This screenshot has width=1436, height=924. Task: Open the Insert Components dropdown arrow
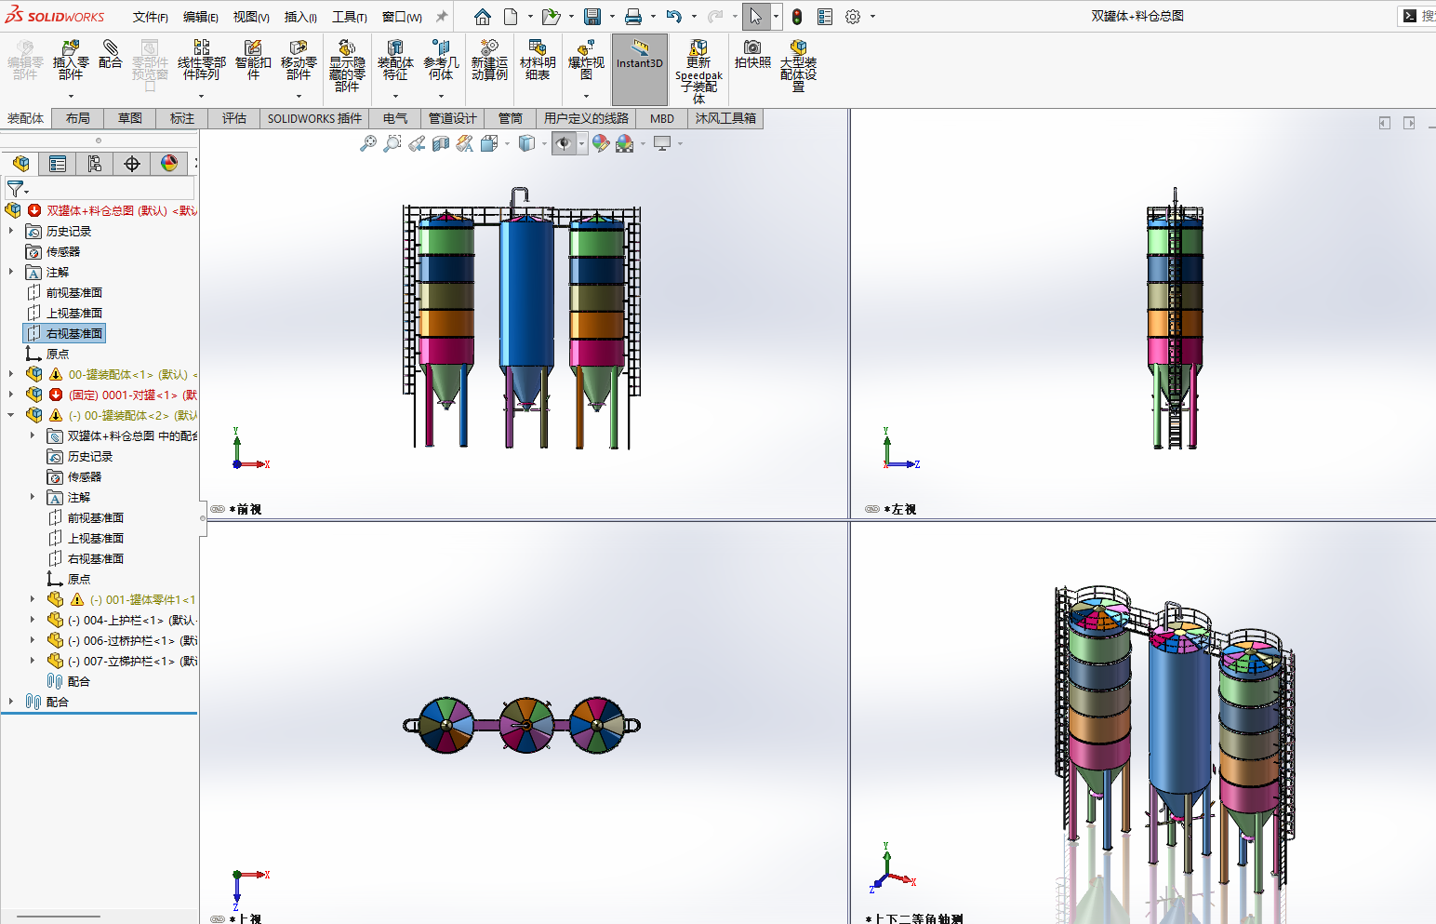[x=71, y=96]
